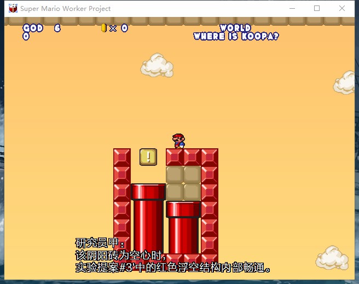The width and height of the screenshot is (359, 284).
Task: Click the 'WORLD' label in HUD
Action: (x=235, y=28)
